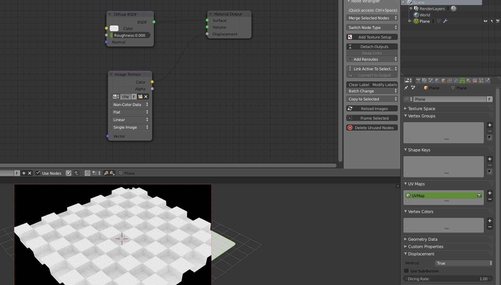Open the Batch Change menu
The image size is (501, 285).
[x=372, y=91]
